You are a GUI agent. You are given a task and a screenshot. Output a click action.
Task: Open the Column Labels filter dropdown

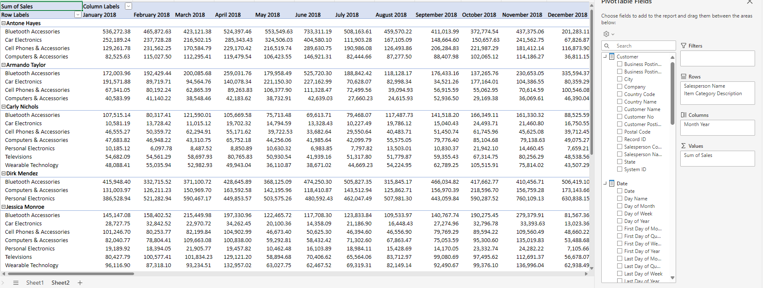129,6
